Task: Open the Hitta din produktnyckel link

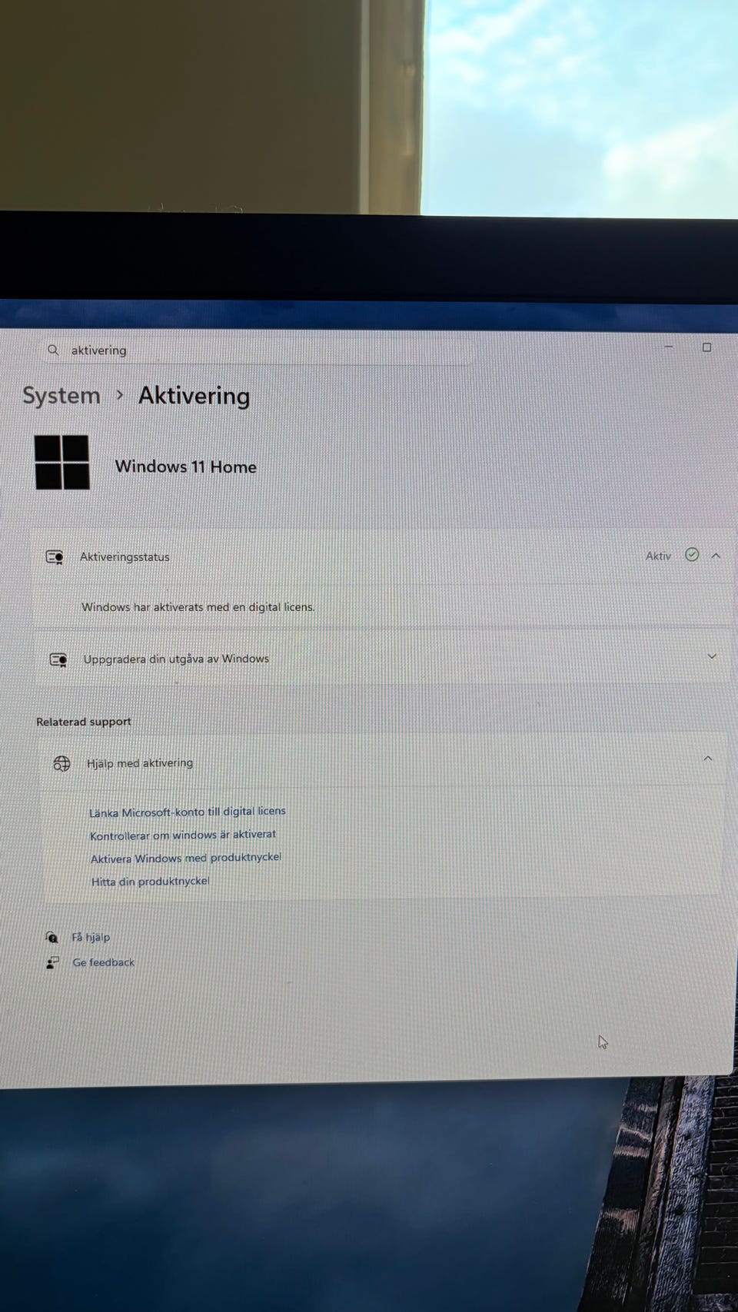Action: (150, 882)
